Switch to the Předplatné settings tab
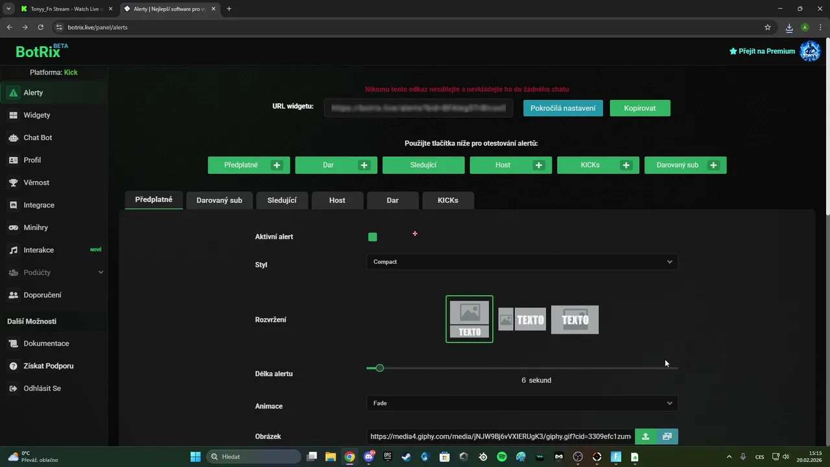This screenshot has height=467, width=830. pos(154,200)
